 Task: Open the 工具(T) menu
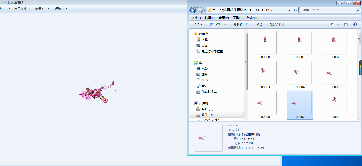[238, 18]
